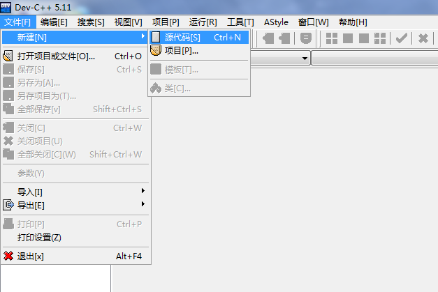Viewport: 438px width, 292px height.
Task: Click the source file icon beside 源代码
Action: [x=156, y=37]
